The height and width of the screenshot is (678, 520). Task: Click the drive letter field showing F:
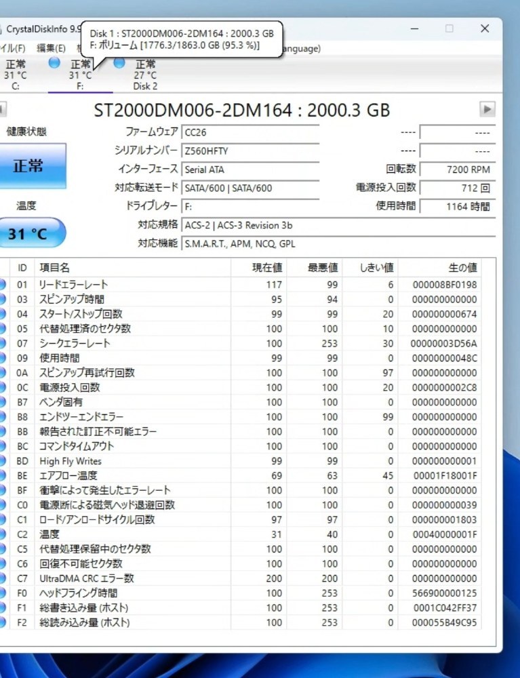[250, 207]
